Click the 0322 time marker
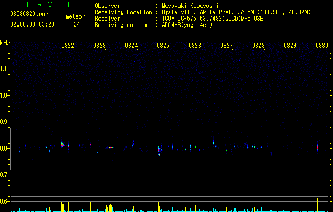The width and height of the screenshot is (333, 212). pyautogui.click(x=68, y=46)
